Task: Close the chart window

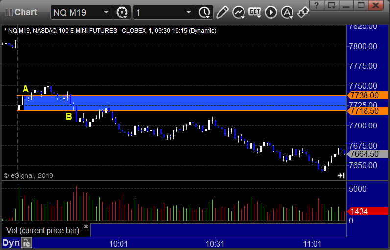Action: click(375, 5)
